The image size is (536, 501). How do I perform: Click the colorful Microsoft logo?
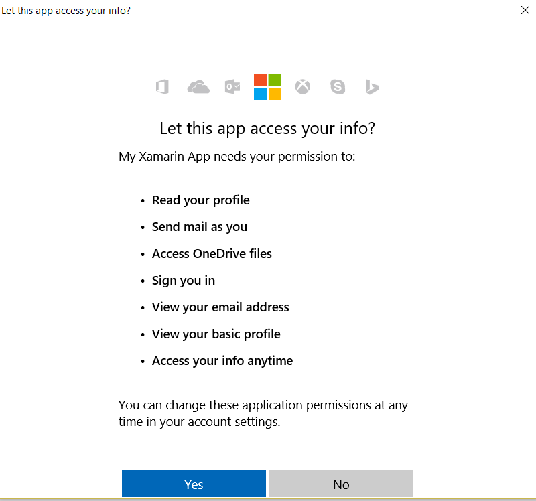click(x=267, y=87)
